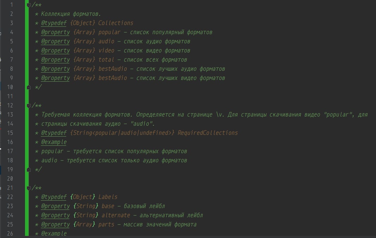Collapse the comment block starting on line 1
Screen dimensions: 376x238
(29, 5)
